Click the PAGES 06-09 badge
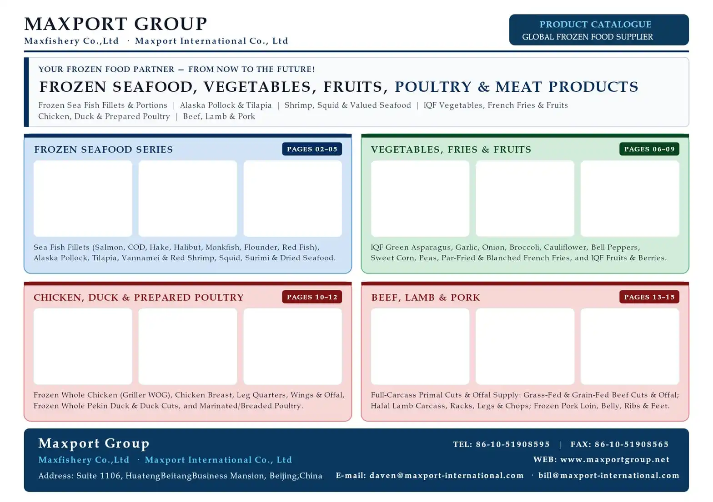Screen dimensions: 713x502 pyautogui.click(x=649, y=149)
